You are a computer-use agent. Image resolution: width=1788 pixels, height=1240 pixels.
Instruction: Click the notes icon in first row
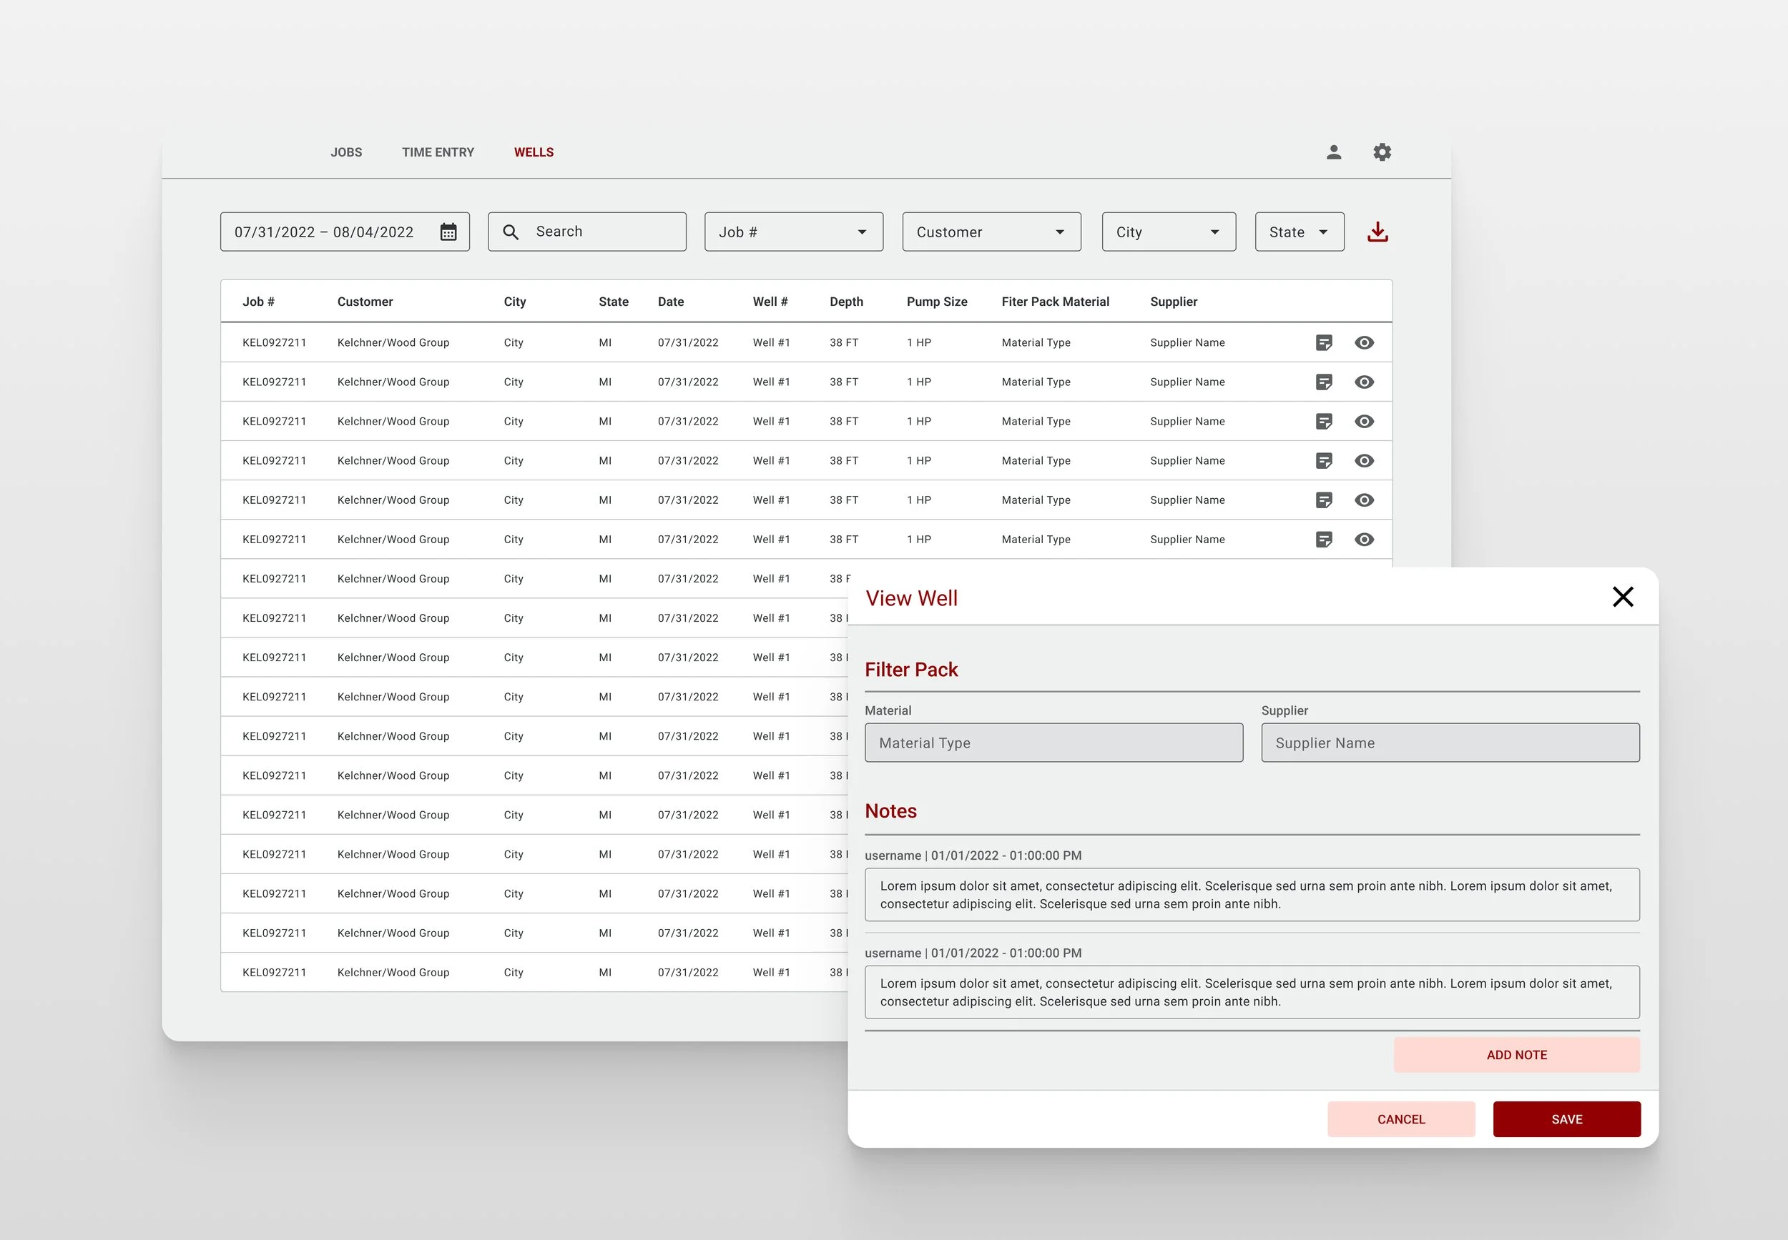pyautogui.click(x=1323, y=342)
